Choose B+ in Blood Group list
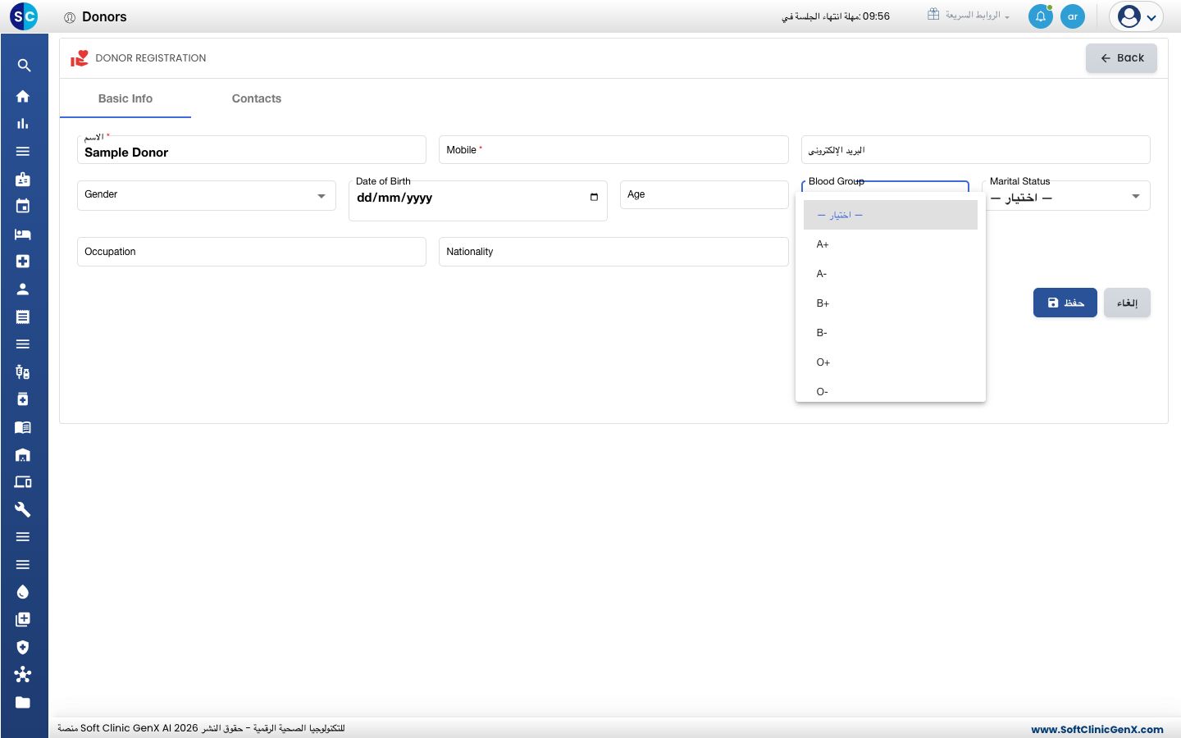This screenshot has width=1181, height=738. click(891, 303)
